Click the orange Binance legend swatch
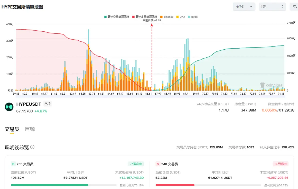The image size is (298, 189). [161, 17]
